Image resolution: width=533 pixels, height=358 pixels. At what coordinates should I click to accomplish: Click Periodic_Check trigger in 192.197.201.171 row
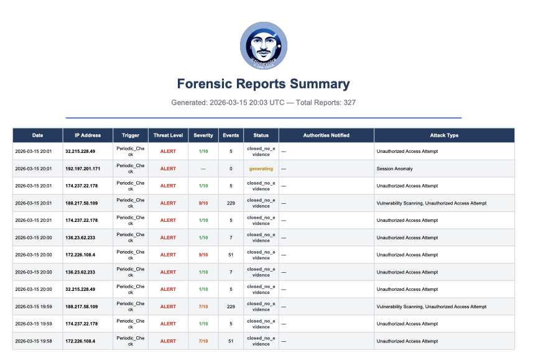[x=131, y=168]
